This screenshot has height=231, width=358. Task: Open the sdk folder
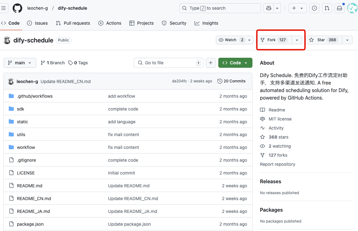(20, 109)
